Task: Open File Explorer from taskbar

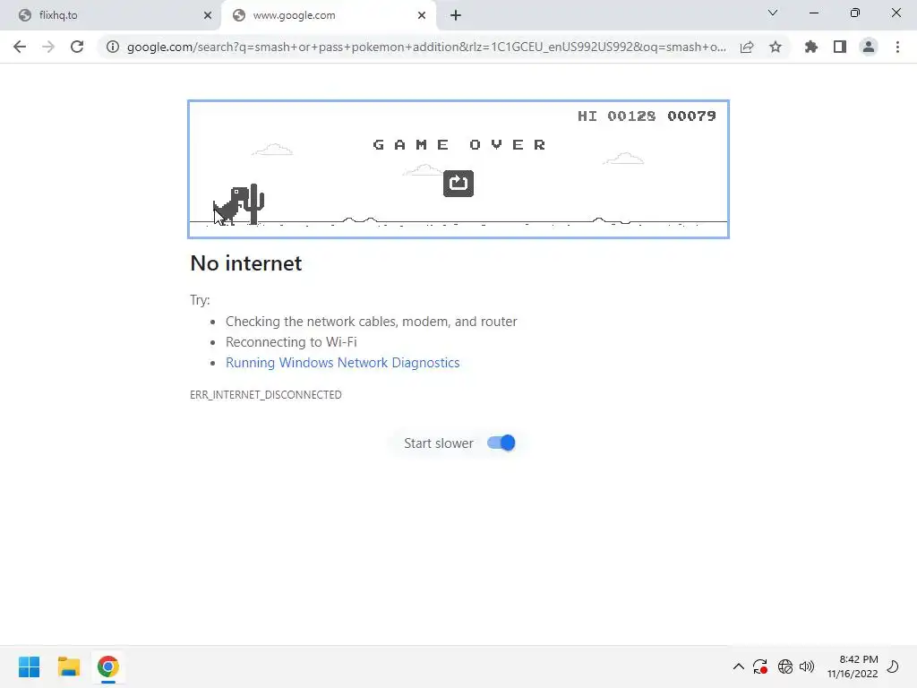Action: pyautogui.click(x=68, y=666)
